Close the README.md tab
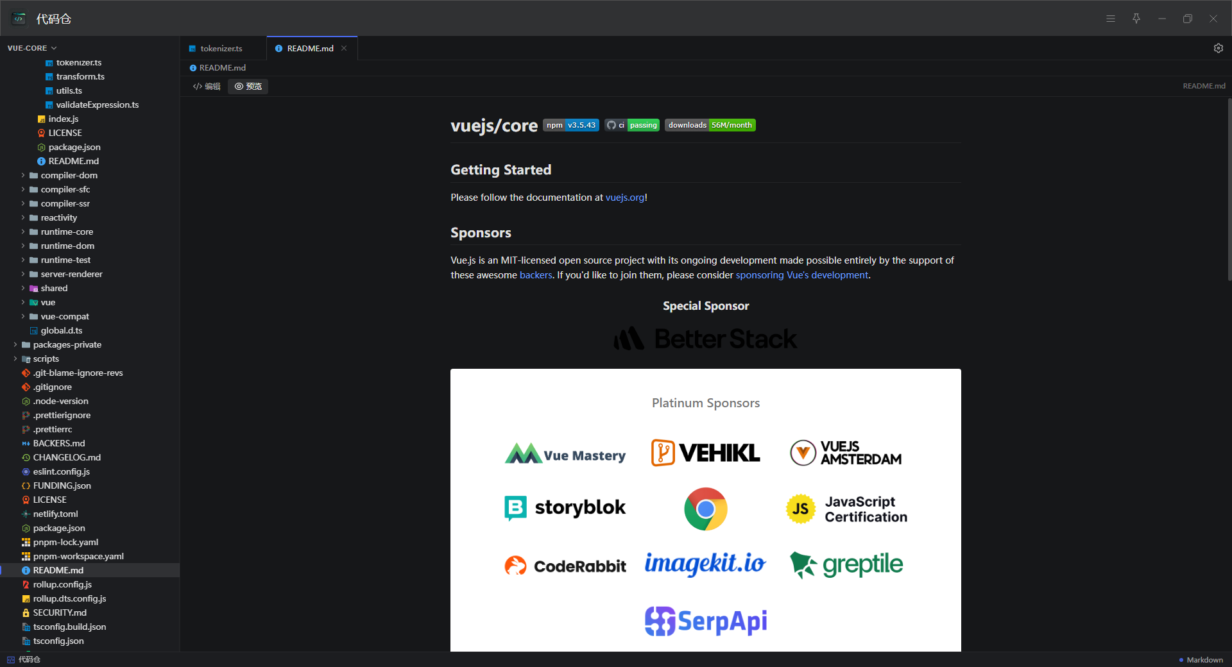This screenshot has width=1232, height=667. point(344,48)
